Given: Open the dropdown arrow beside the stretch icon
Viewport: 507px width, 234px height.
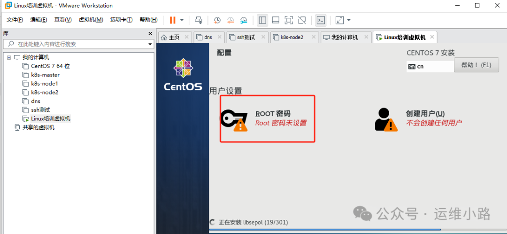Looking at the screenshot, I should tap(349, 20).
